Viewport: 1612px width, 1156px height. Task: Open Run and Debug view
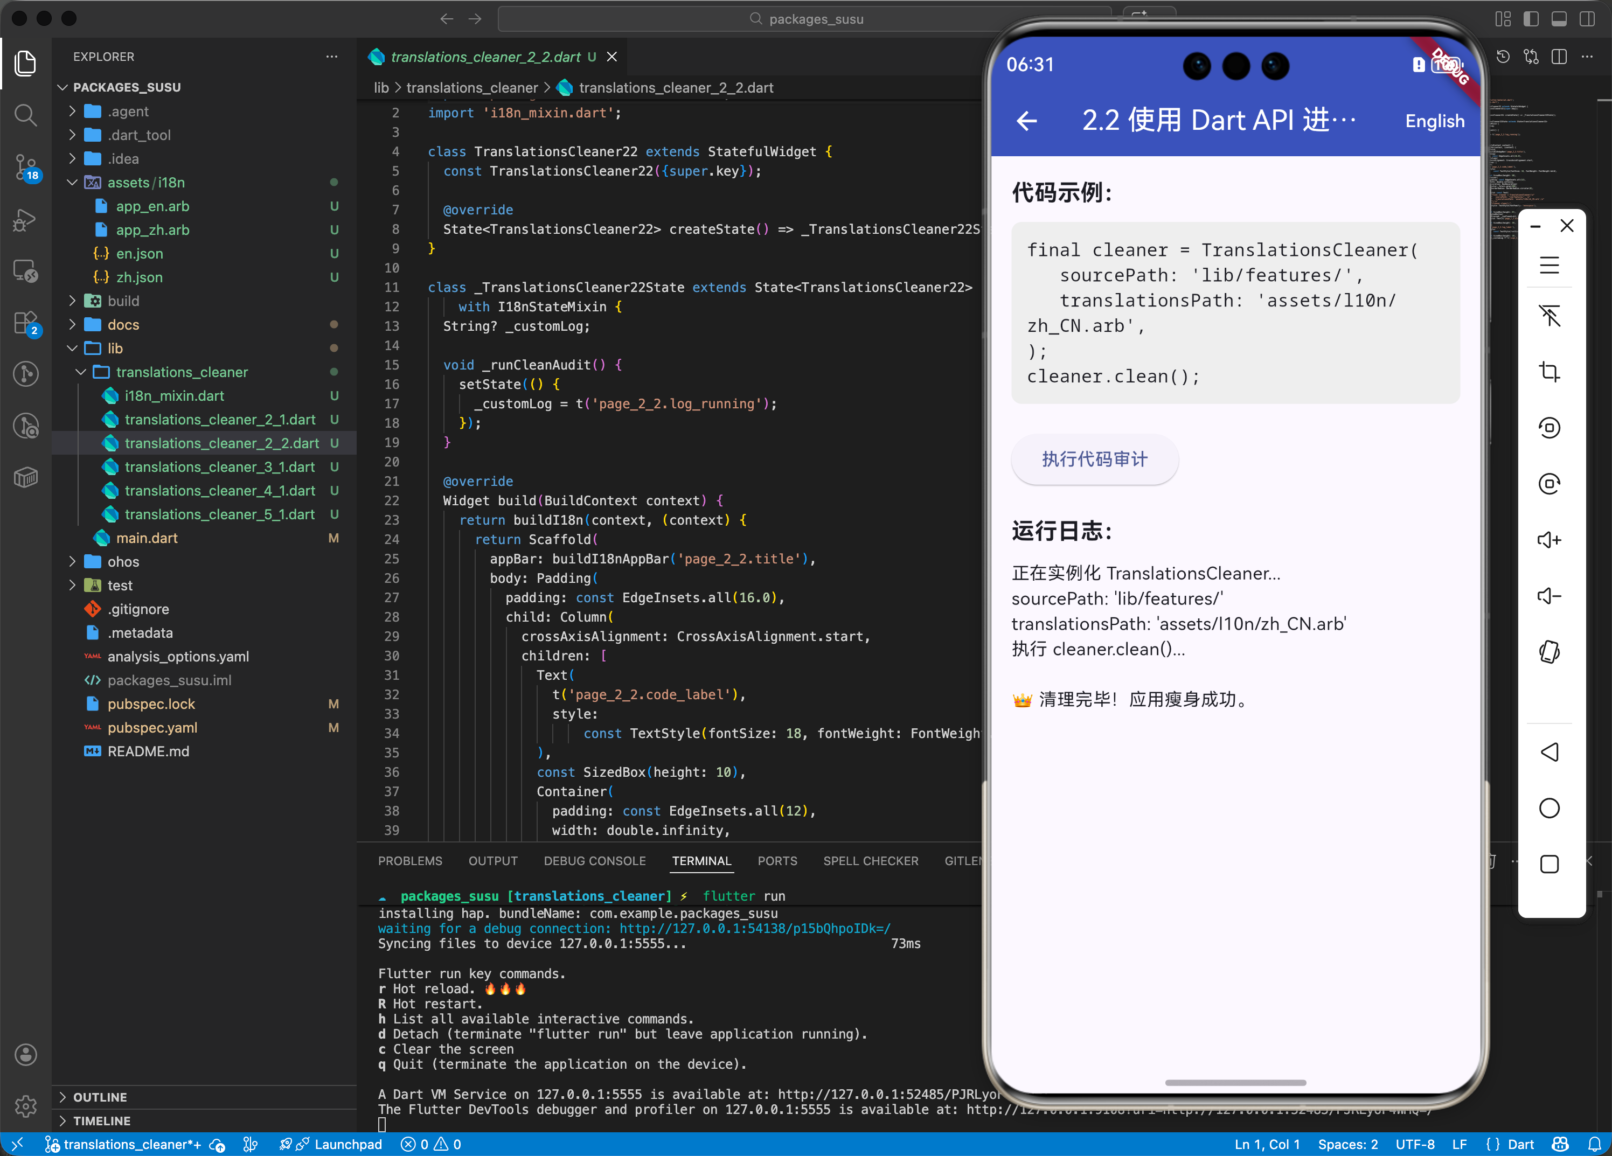tap(25, 220)
